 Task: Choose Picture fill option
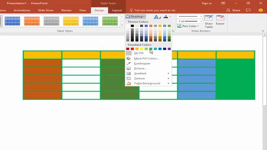(140, 68)
